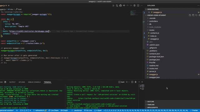Expand the .vscode folder

tap(152, 18)
